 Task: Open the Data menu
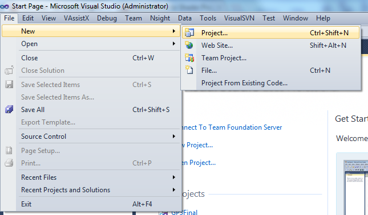[185, 18]
